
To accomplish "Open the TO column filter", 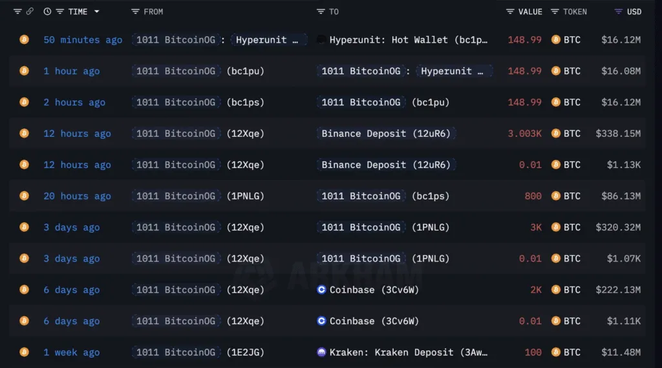I will pos(321,12).
